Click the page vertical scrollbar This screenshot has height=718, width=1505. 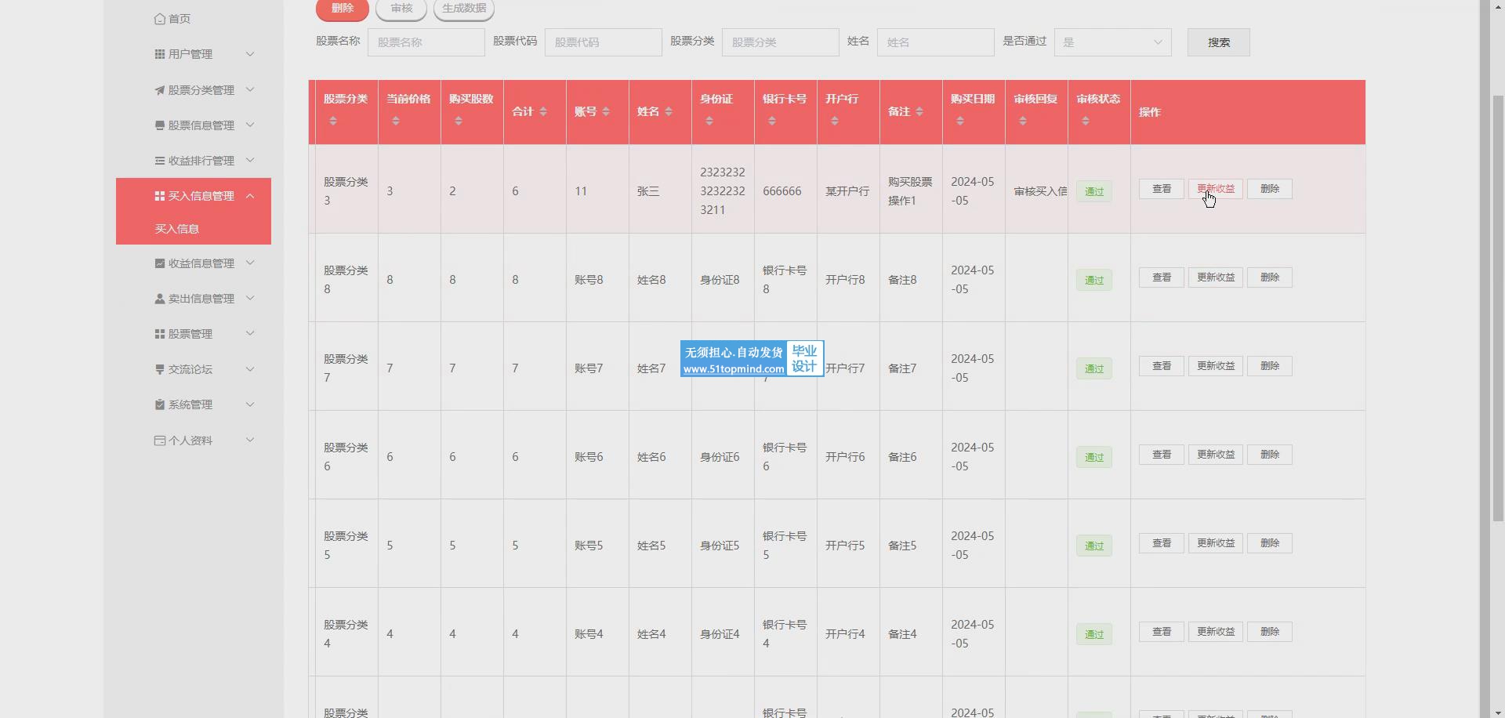point(1498,307)
